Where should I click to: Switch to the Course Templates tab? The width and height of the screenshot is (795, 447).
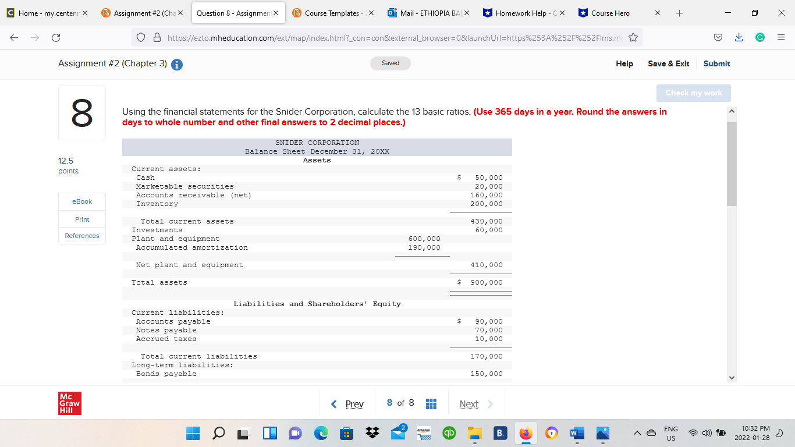(333, 13)
